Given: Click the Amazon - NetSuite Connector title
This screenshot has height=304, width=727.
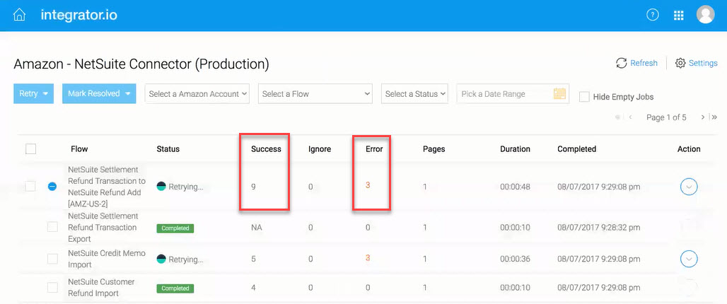Looking at the screenshot, I should 141,64.
